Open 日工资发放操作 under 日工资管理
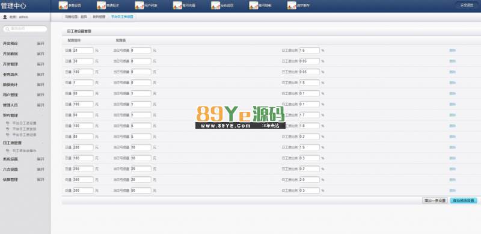Image resolution: width=481 pixels, height=234 pixels. (x=24, y=151)
